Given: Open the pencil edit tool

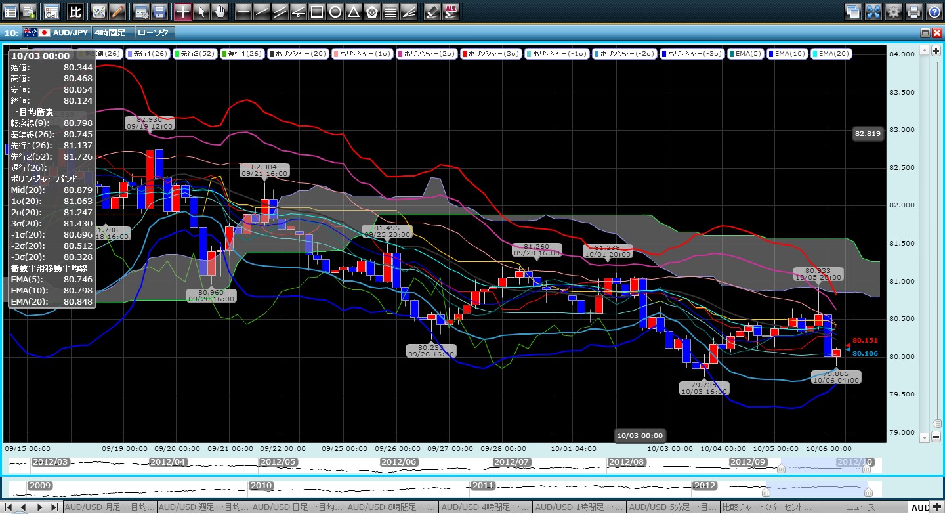Looking at the screenshot, I should click(117, 11).
